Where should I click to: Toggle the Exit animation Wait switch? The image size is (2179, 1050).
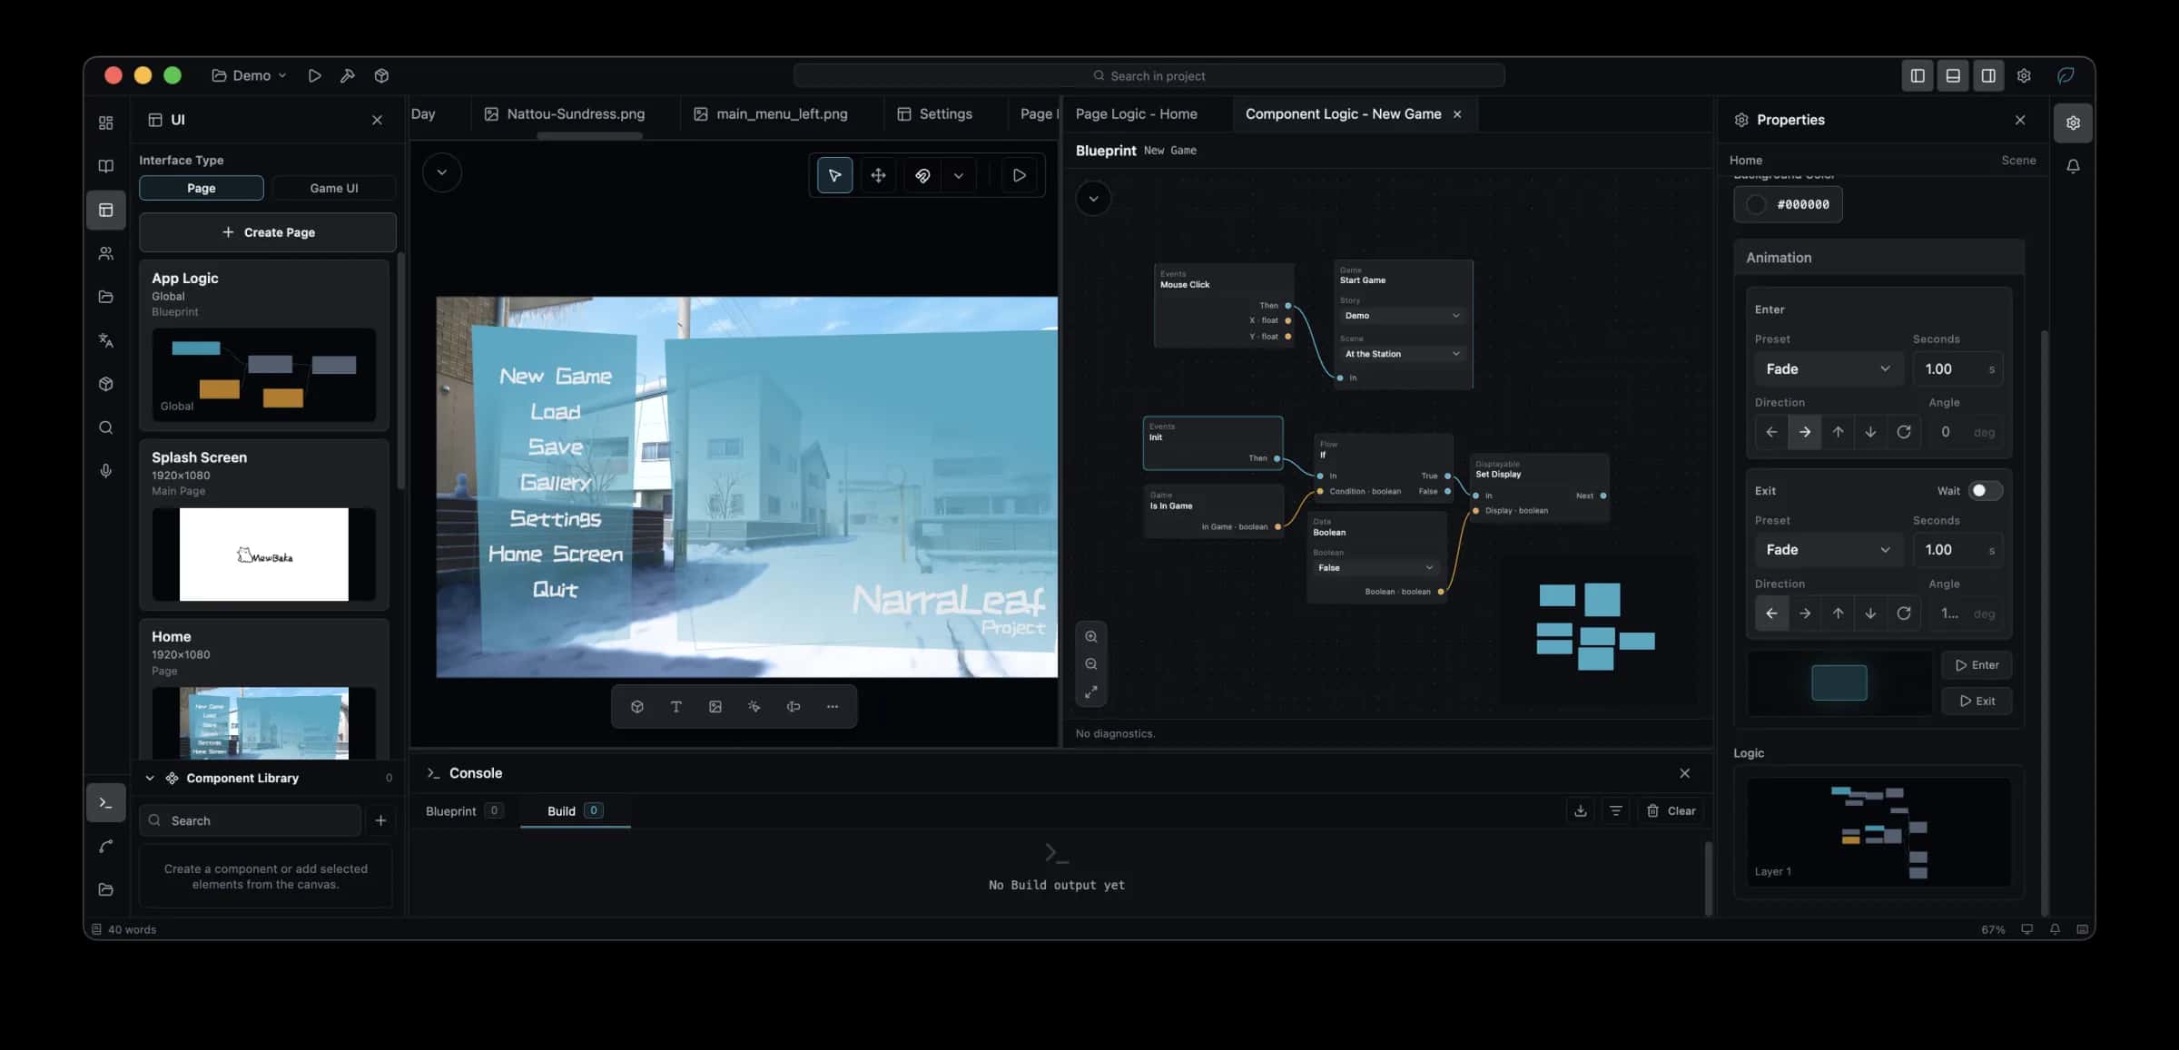coord(1985,491)
